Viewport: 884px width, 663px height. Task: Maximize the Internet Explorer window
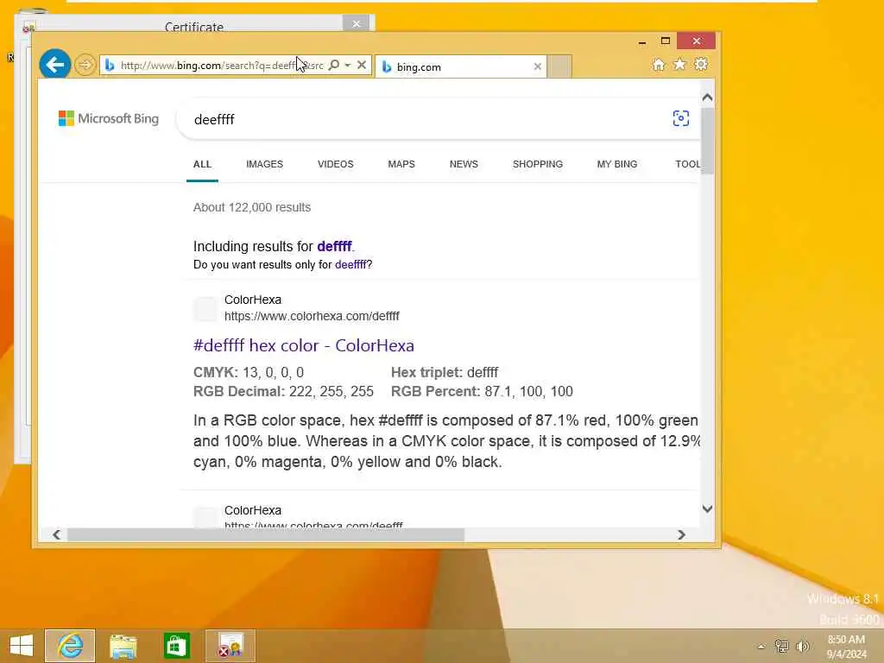[x=666, y=41]
